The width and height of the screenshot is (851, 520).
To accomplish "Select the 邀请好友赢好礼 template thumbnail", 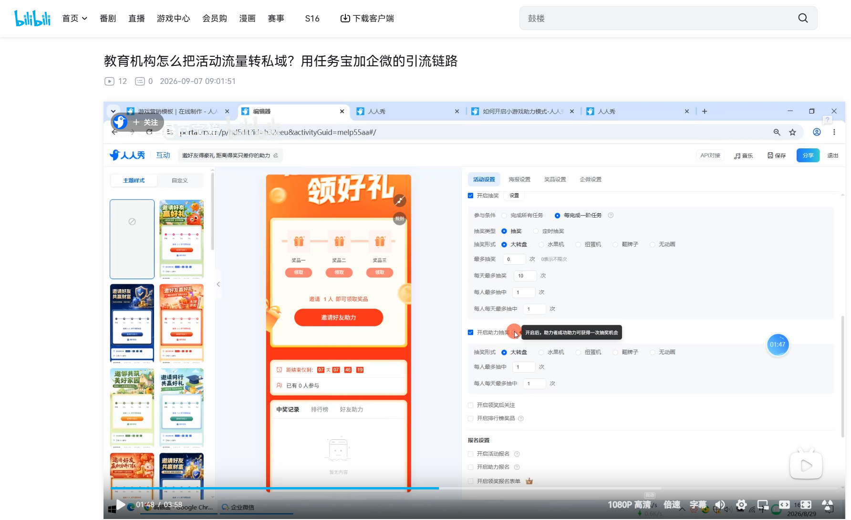I will (x=181, y=239).
